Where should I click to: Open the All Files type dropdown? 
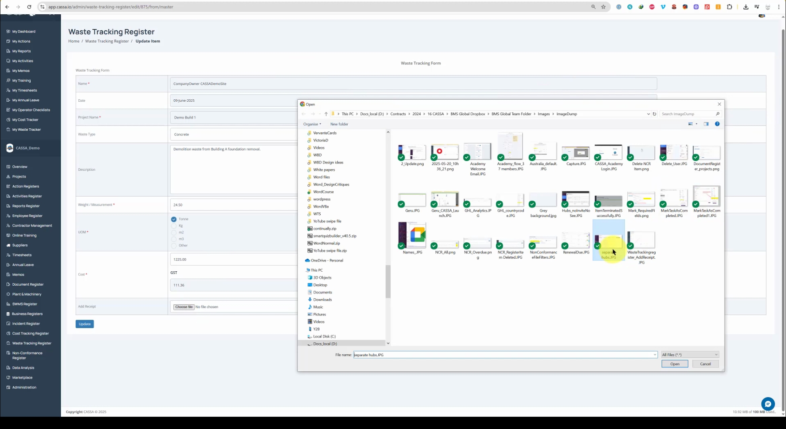690,355
